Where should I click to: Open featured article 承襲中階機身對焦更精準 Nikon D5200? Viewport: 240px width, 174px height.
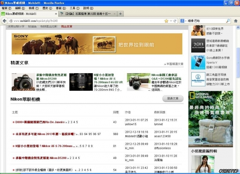[x=51, y=76]
